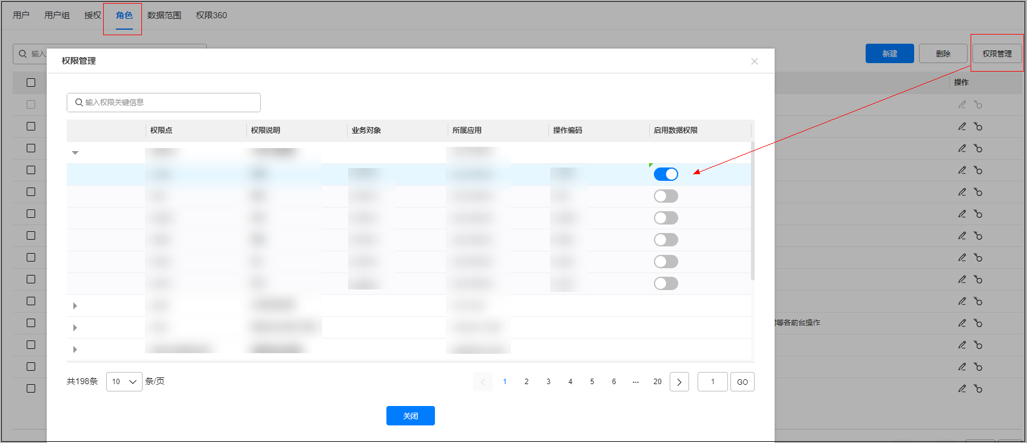This screenshot has width=1027, height=443.
Task: Click the 权限管理 button at top right
Action: [997, 53]
